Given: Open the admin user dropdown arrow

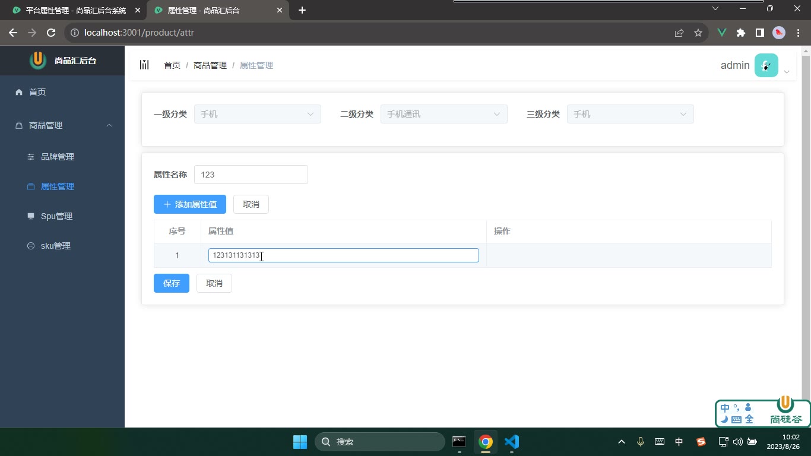Looking at the screenshot, I should pos(787,72).
